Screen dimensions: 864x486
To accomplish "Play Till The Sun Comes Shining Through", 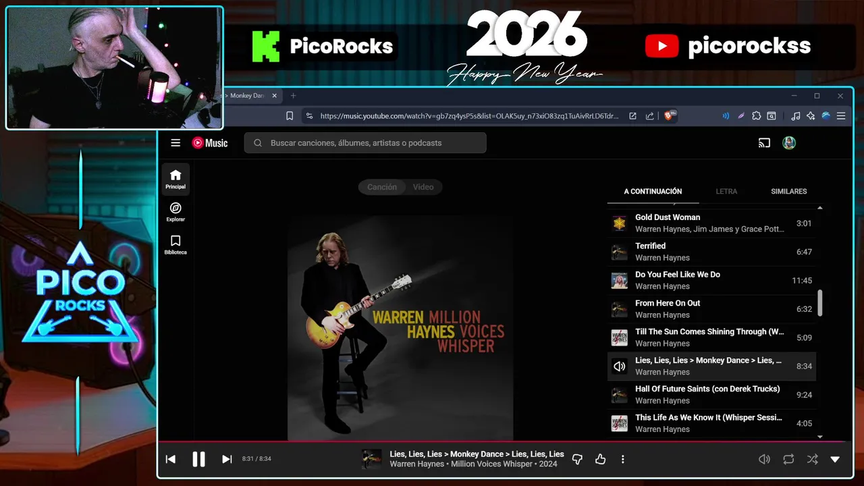I will [712, 337].
